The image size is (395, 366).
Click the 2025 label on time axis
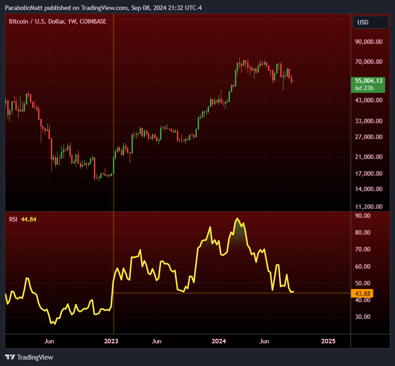328,341
